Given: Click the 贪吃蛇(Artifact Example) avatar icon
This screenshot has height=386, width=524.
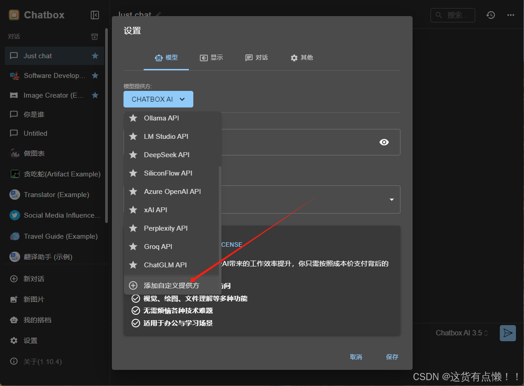Looking at the screenshot, I should [x=15, y=174].
